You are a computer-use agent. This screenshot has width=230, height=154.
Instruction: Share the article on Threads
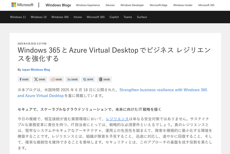[104, 79]
